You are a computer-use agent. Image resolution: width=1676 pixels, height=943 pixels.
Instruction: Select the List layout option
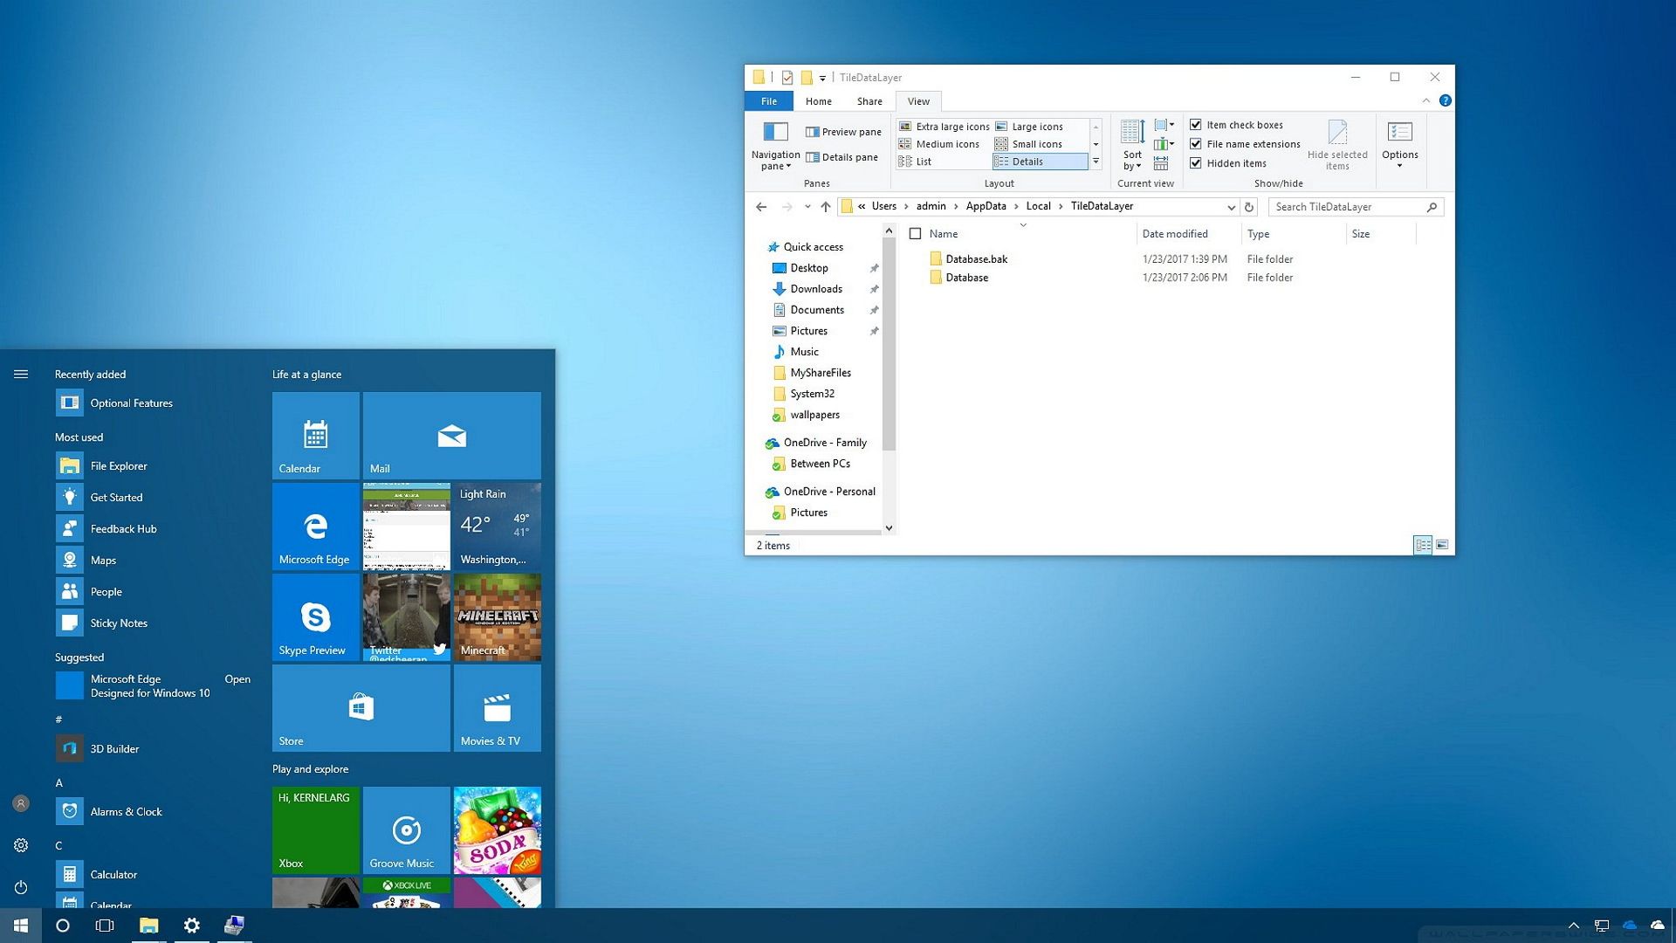click(924, 162)
